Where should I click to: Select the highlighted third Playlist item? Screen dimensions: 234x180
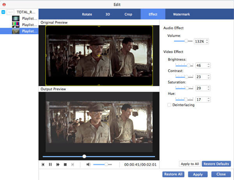(19, 31)
